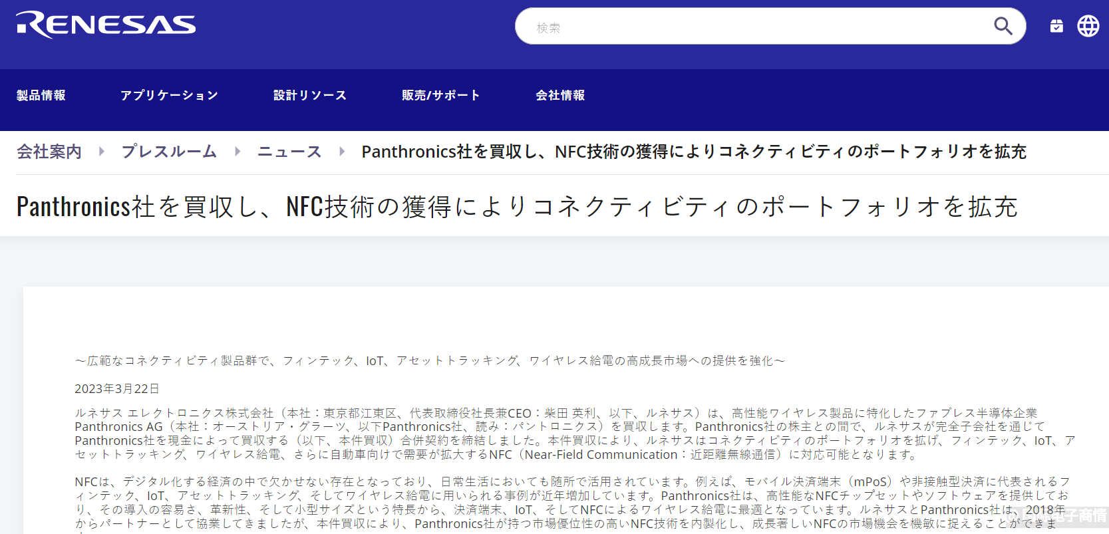Go to ニュース breadcrumb link
This screenshot has height=534, width=1109.
pyautogui.click(x=289, y=152)
